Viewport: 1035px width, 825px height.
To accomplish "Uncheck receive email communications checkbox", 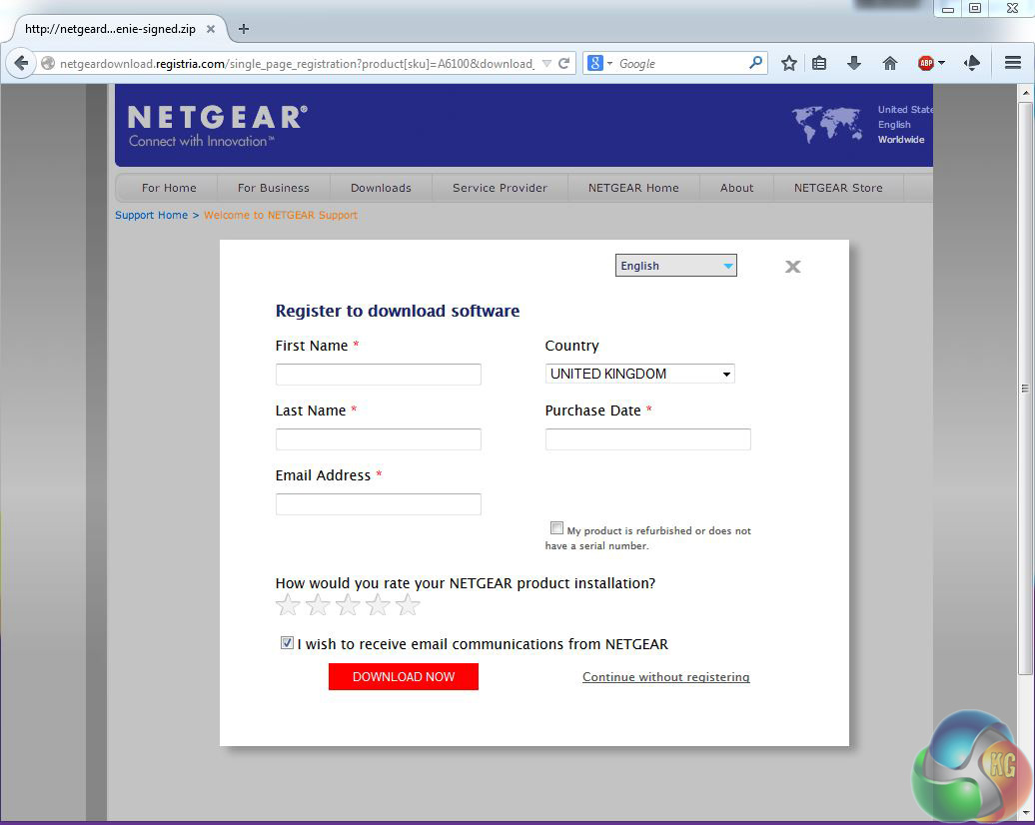I will (287, 643).
